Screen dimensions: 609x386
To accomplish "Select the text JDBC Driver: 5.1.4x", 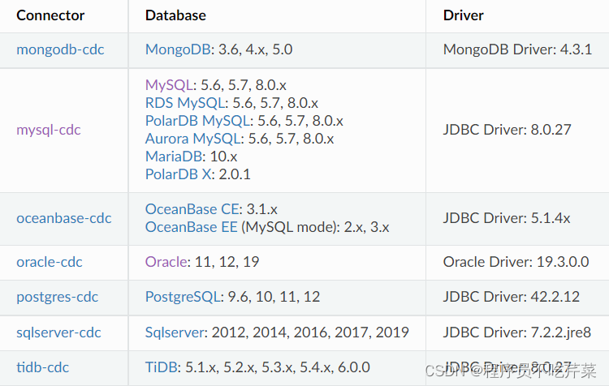I will point(507,218).
